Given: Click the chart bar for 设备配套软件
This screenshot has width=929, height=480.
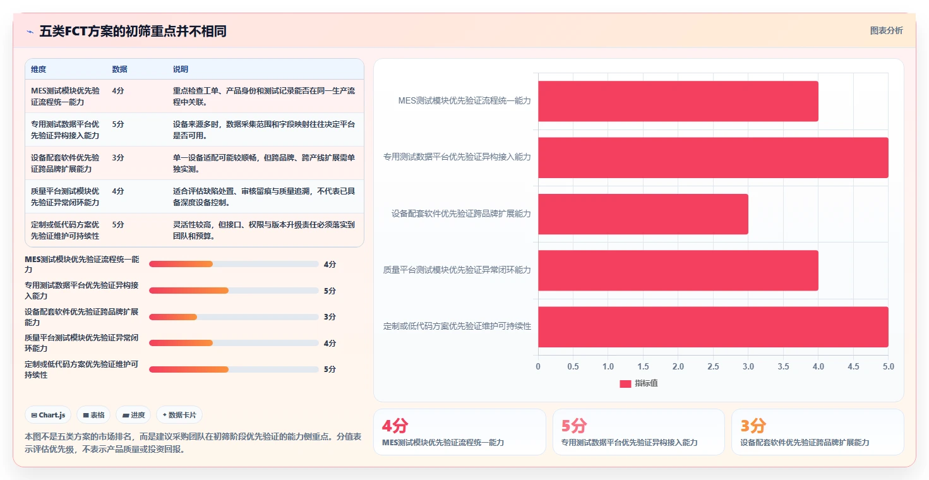Looking at the screenshot, I should coord(643,213).
